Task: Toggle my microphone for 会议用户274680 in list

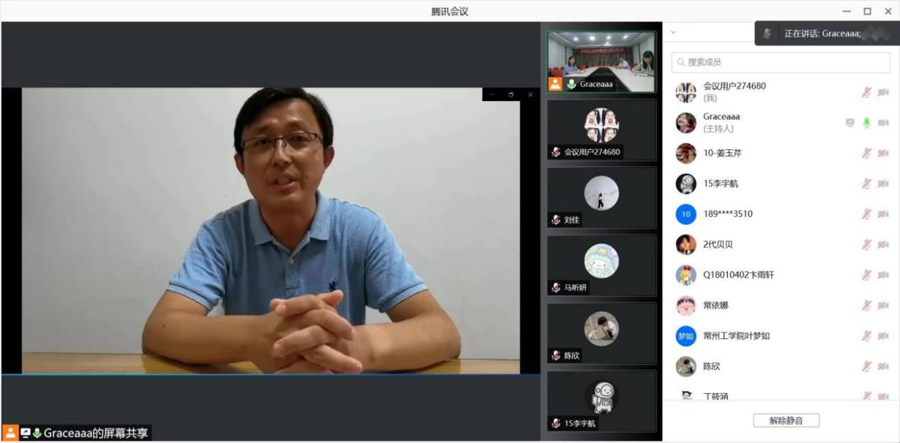Action: 866,92
